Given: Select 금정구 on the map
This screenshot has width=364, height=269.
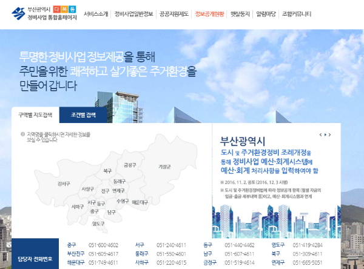Looking at the screenshot, I should point(130,165).
